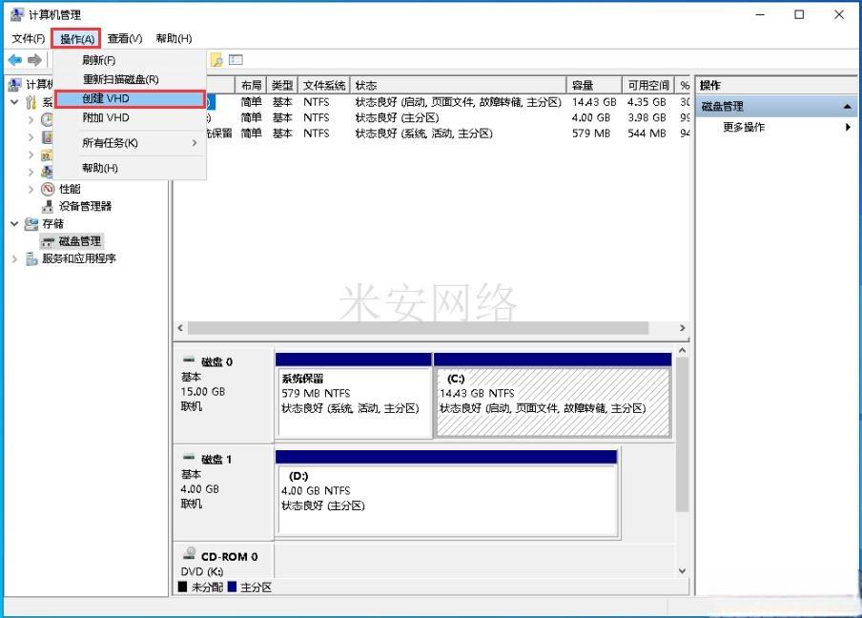Select the 存储 tree item
The height and width of the screenshot is (618, 862).
pos(52,224)
